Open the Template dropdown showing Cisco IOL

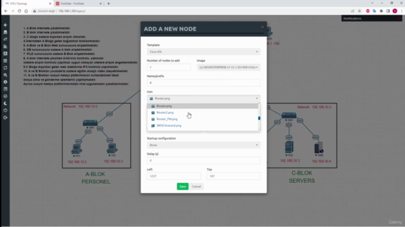pyautogui.click(x=204, y=52)
